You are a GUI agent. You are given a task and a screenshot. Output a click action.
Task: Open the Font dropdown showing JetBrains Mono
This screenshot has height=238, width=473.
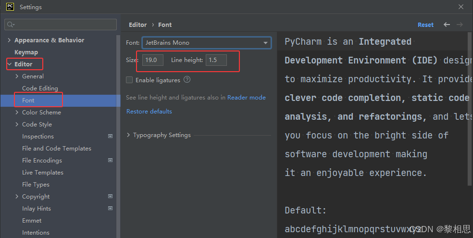click(207, 43)
